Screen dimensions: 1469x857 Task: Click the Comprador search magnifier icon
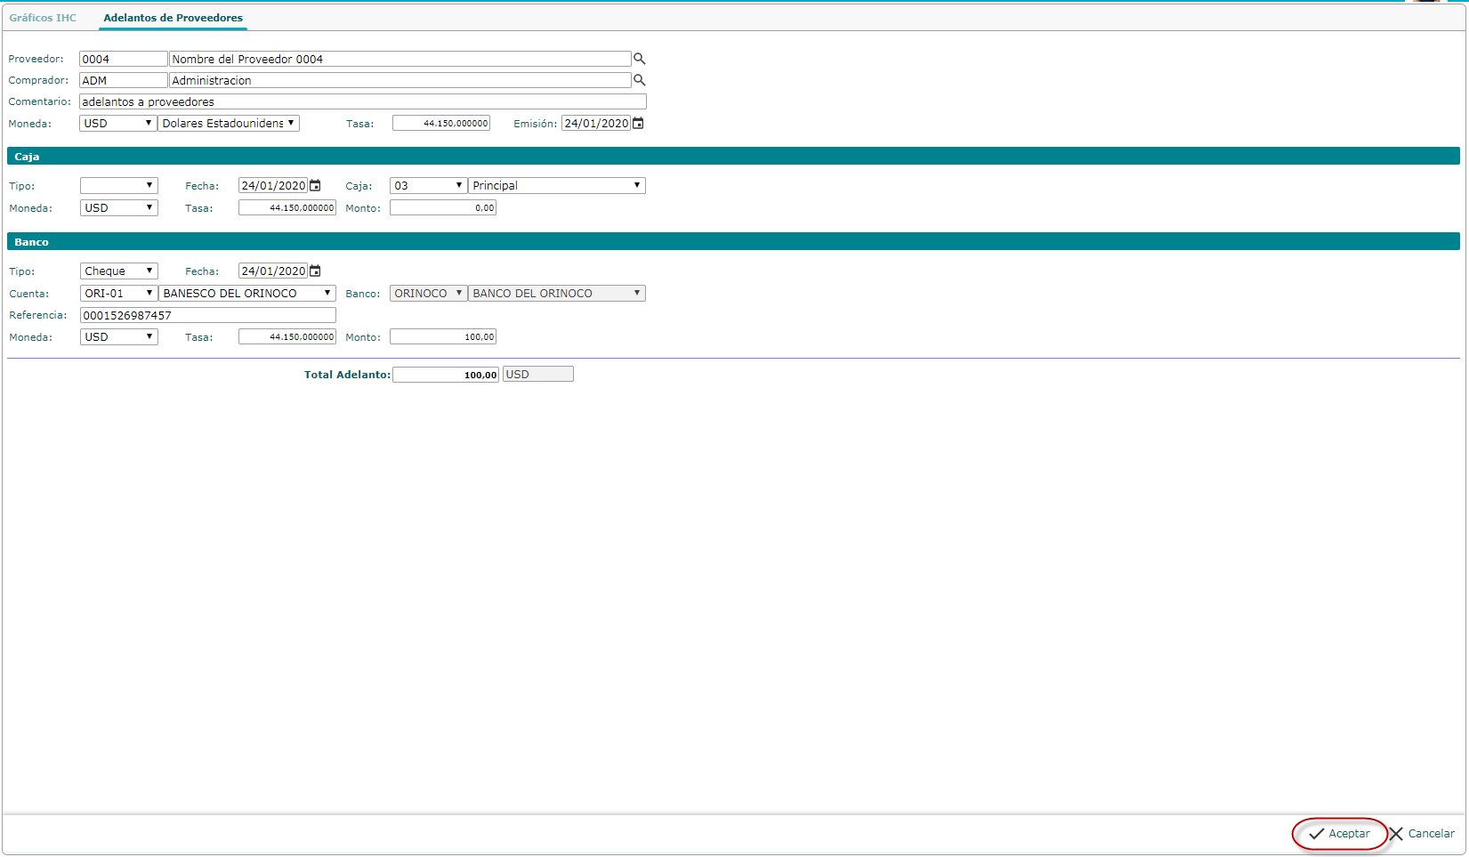pos(639,80)
